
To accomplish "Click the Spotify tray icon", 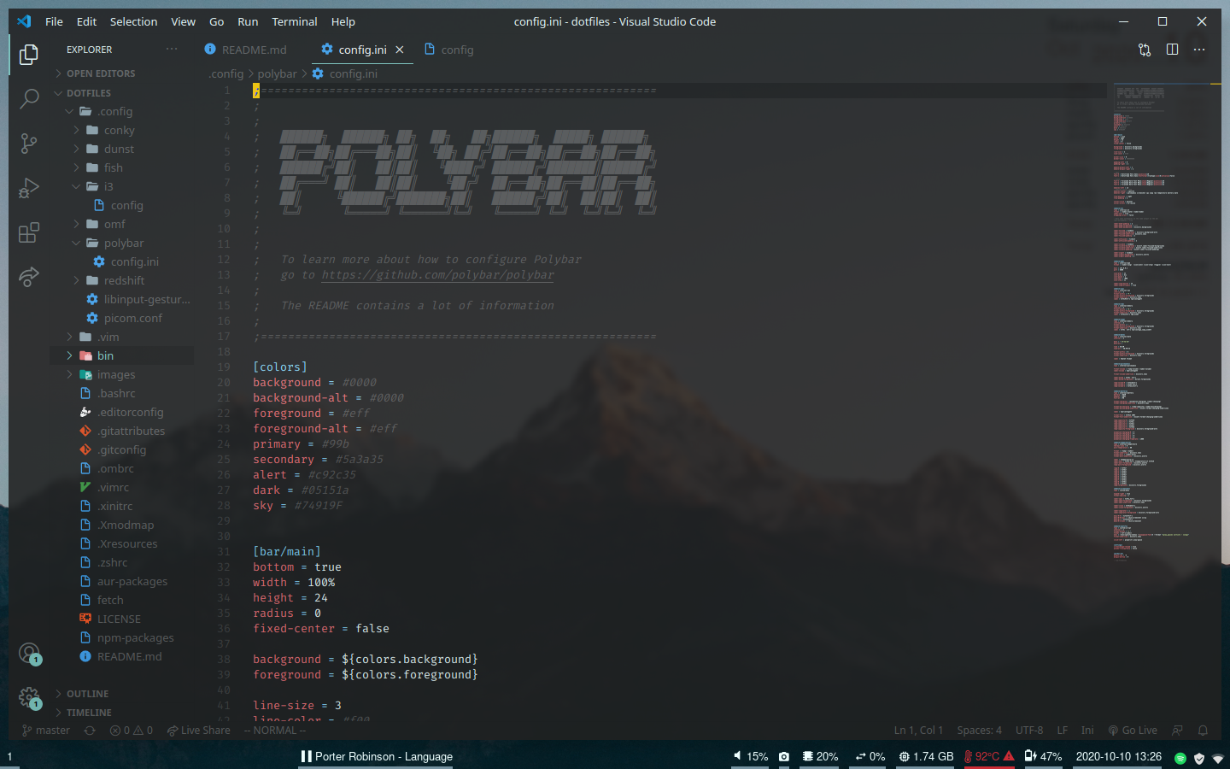I will point(1180,758).
